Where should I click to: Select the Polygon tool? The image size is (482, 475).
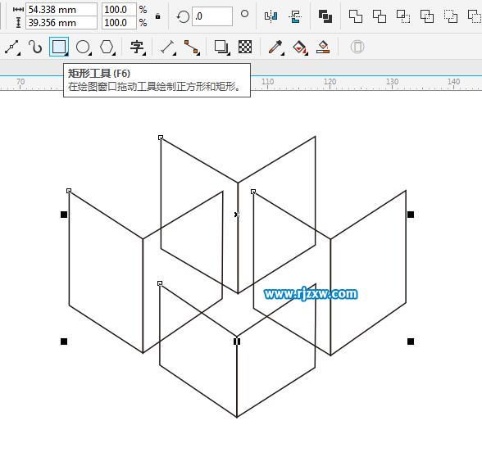107,47
